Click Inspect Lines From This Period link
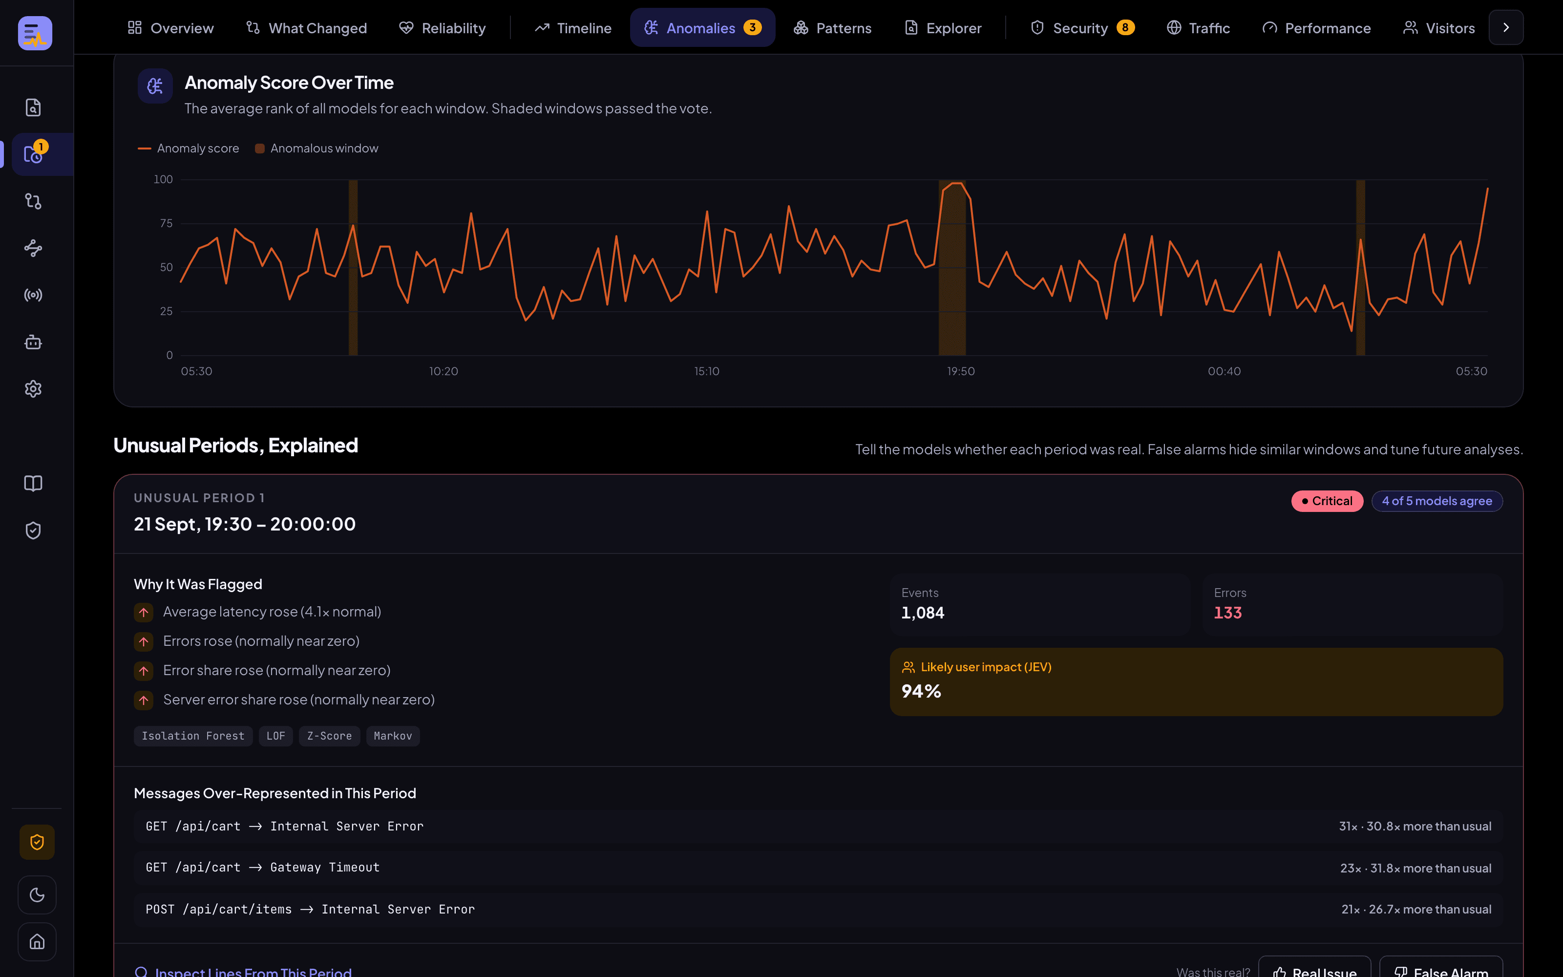This screenshot has width=1563, height=977. (x=243, y=971)
